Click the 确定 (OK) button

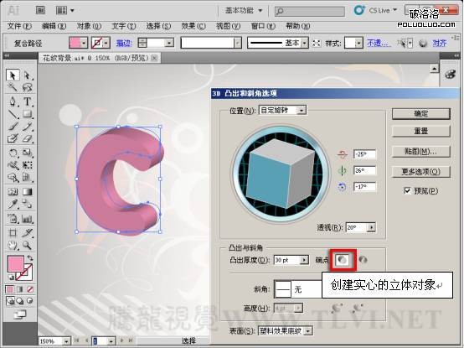(x=420, y=114)
